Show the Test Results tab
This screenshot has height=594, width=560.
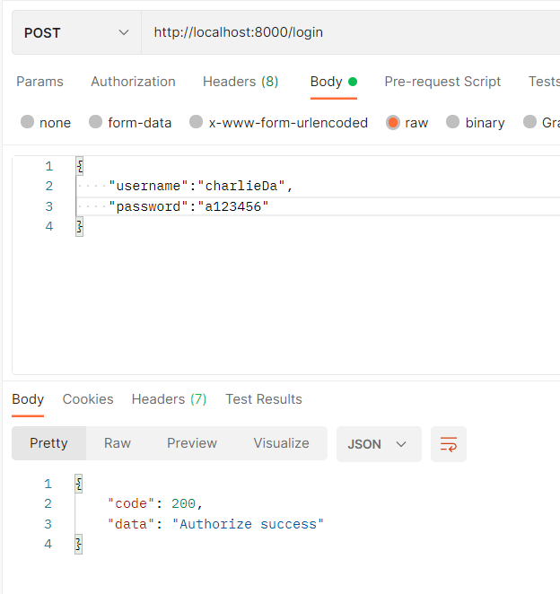(263, 399)
